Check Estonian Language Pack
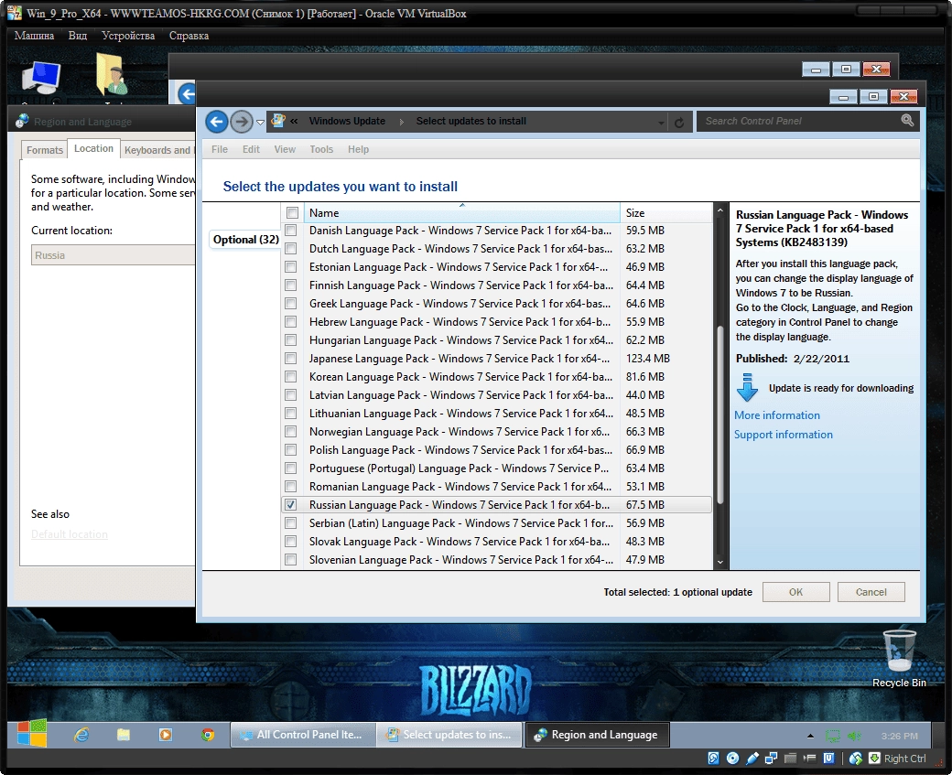952x775 pixels. [x=291, y=267]
